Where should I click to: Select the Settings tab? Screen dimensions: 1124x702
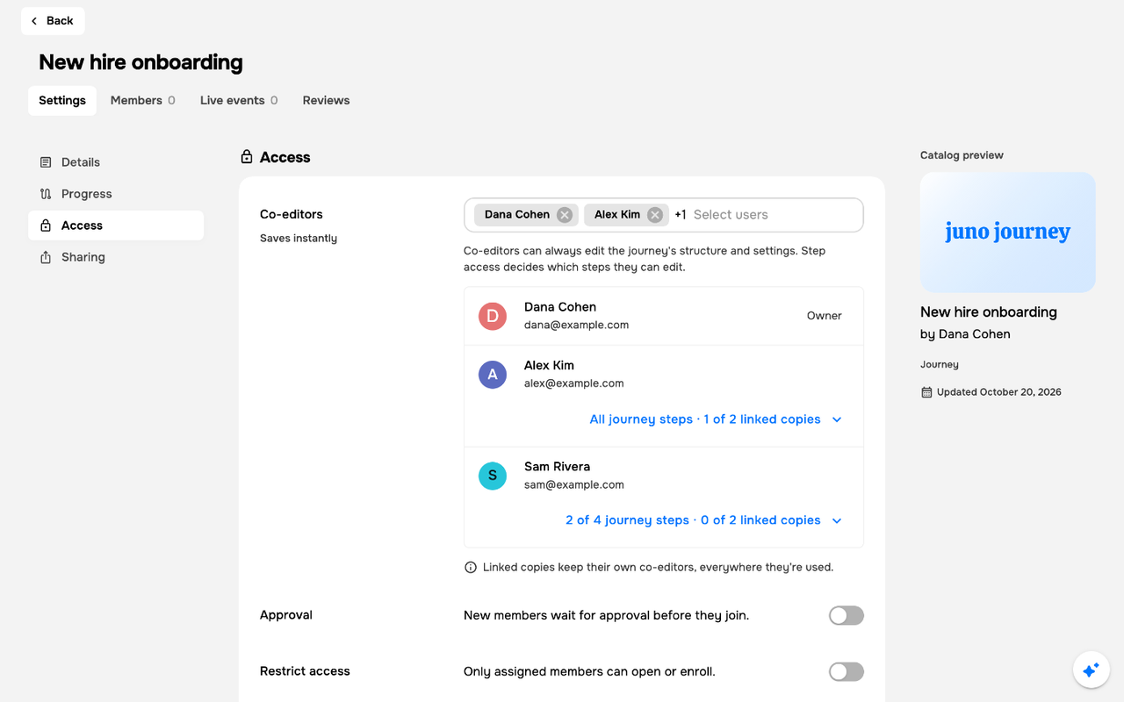point(62,101)
